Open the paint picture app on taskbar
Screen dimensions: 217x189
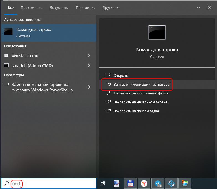[117, 183]
